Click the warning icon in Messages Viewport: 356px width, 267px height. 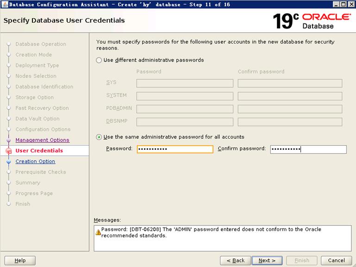[x=98, y=232]
